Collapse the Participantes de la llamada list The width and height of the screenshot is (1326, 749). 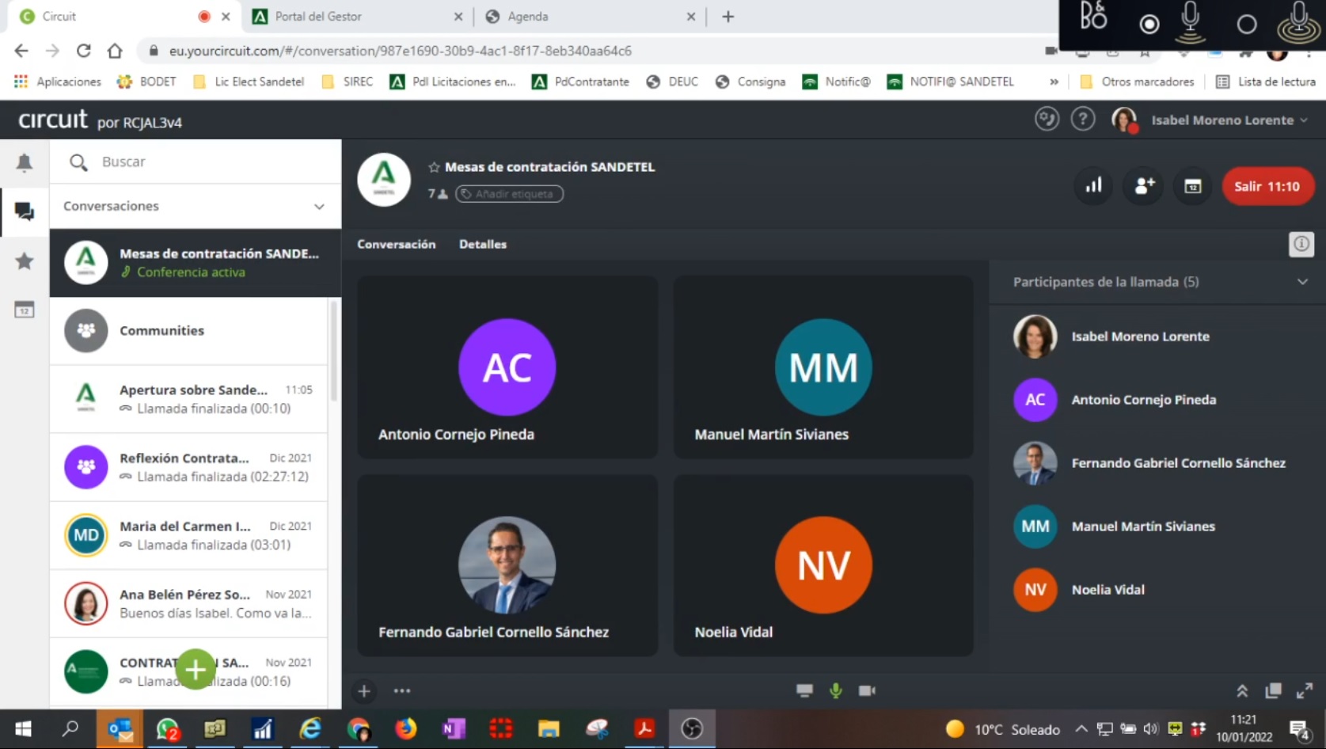tap(1302, 282)
